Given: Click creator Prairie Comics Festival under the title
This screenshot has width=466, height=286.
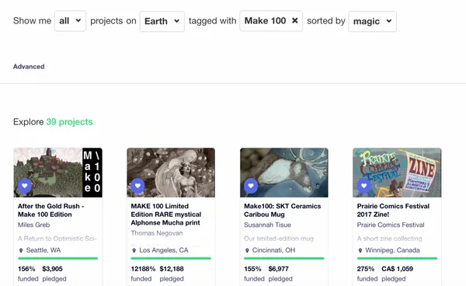Looking at the screenshot, I should 391,225.
